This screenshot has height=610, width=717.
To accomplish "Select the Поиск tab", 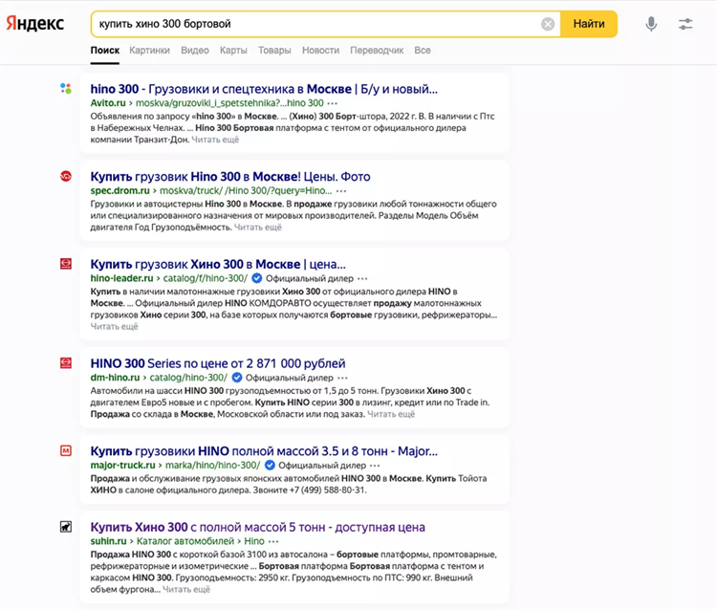I will 105,51.
